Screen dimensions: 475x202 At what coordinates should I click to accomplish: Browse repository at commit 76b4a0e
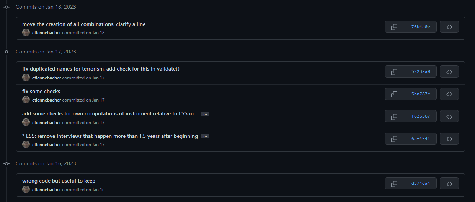[449, 27]
